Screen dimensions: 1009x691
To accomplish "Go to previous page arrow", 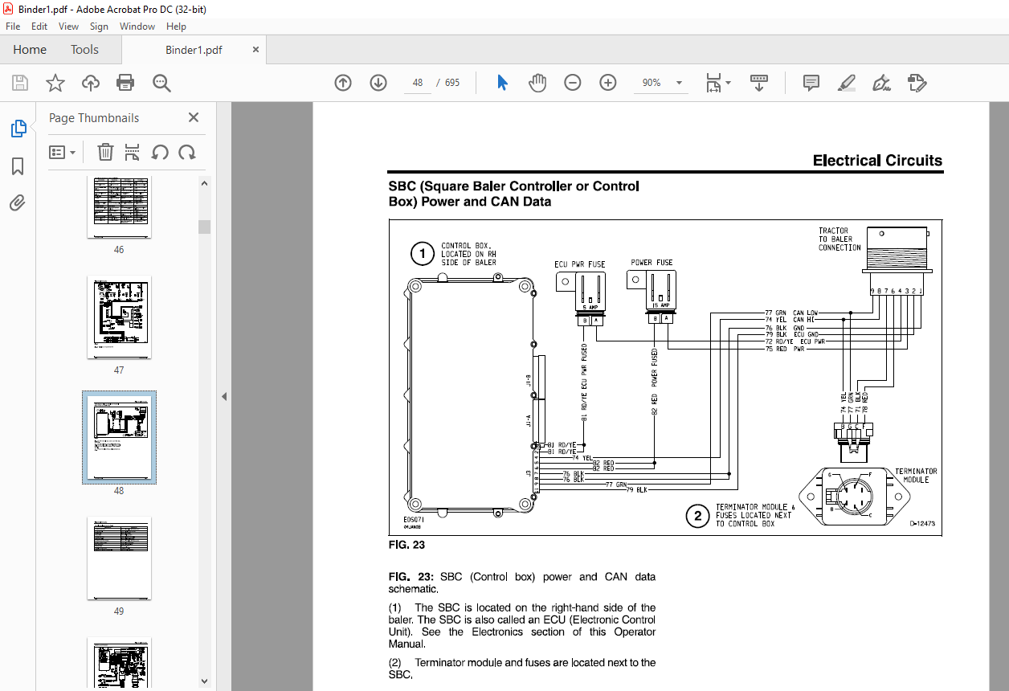I will point(343,83).
